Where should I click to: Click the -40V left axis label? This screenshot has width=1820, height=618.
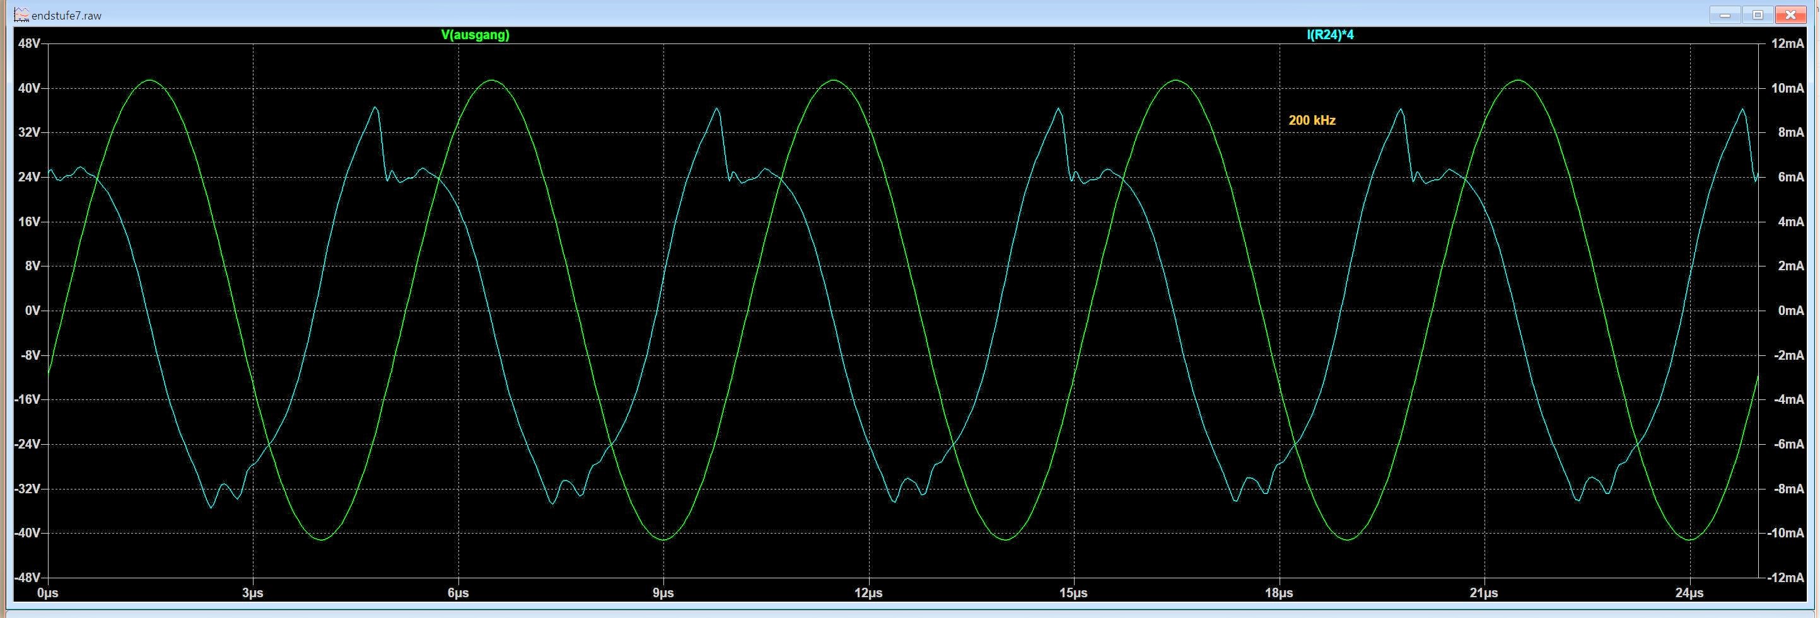(28, 534)
